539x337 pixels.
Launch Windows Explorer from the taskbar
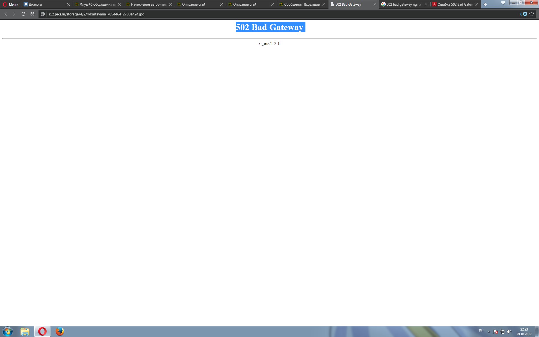(25, 332)
